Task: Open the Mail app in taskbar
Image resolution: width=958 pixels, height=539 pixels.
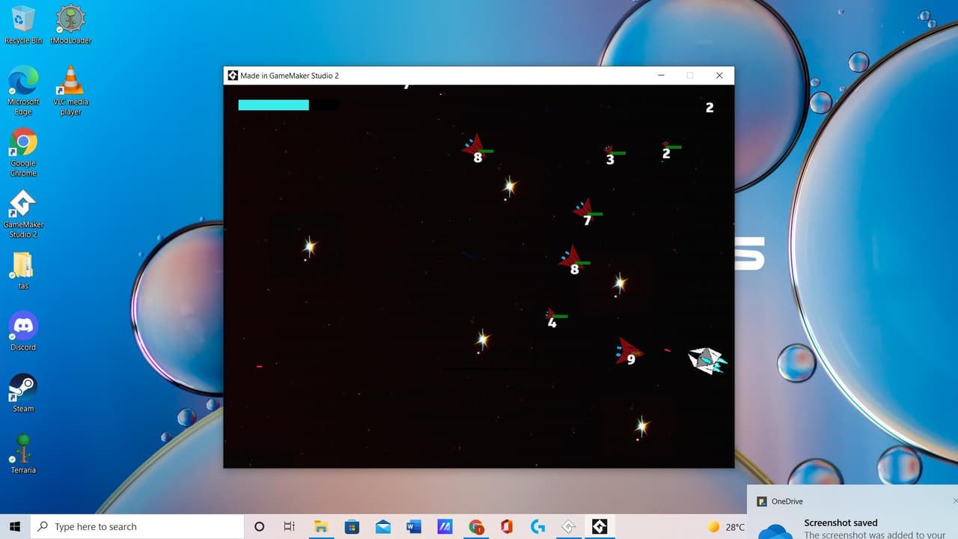Action: click(383, 526)
